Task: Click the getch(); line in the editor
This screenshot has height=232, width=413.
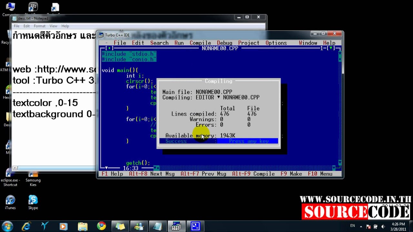Action: click(x=138, y=163)
